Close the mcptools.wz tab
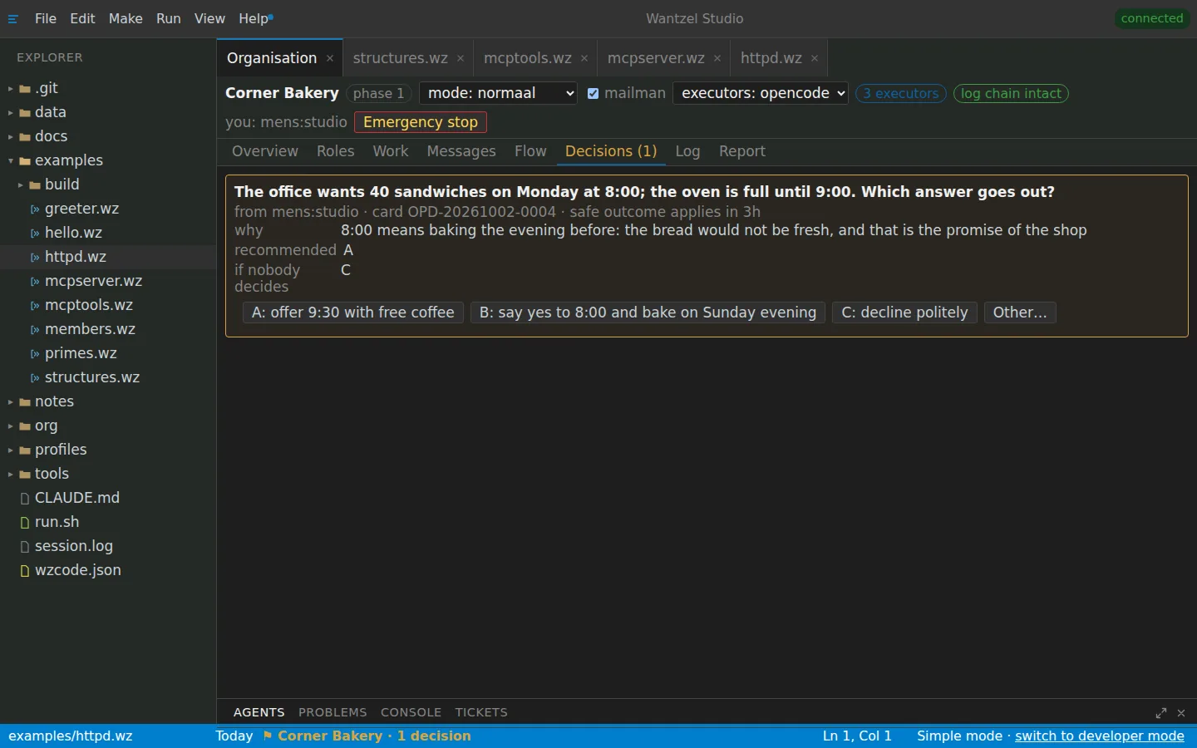The image size is (1197, 748). (x=584, y=58)
